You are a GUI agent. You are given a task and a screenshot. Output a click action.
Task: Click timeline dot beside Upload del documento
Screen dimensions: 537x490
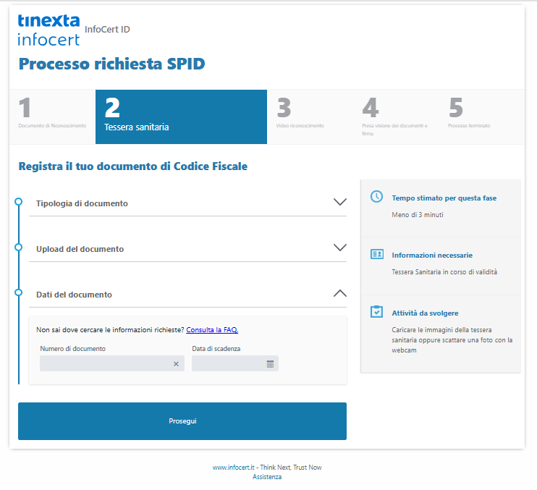19,248
